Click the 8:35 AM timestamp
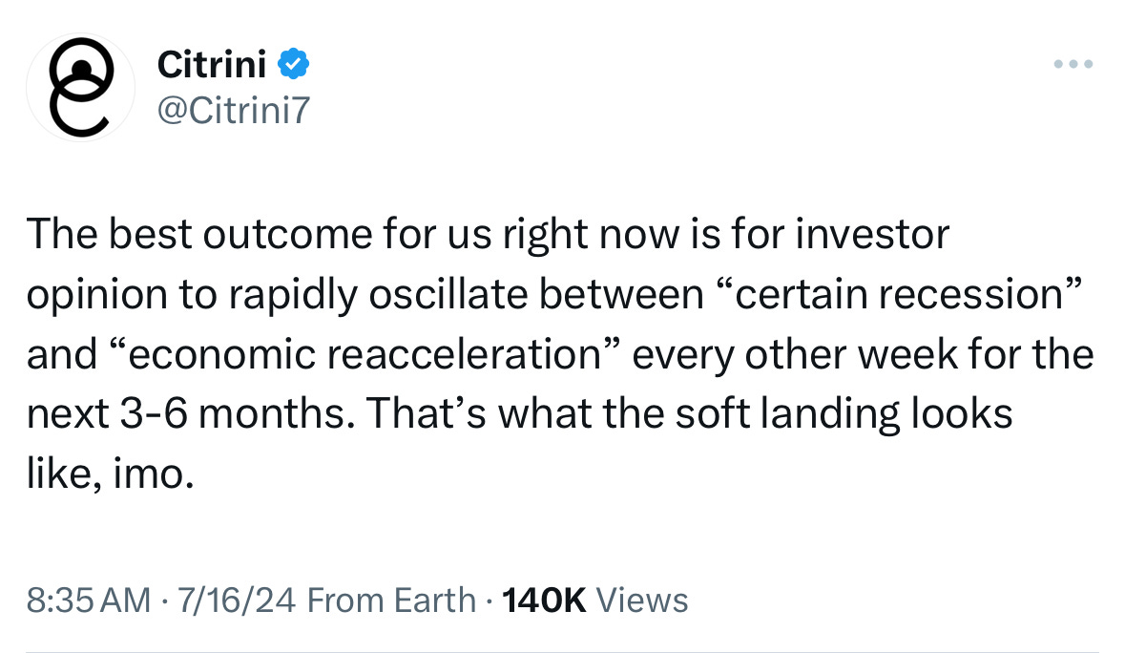Screen dimensions: 1125x653 88,600
